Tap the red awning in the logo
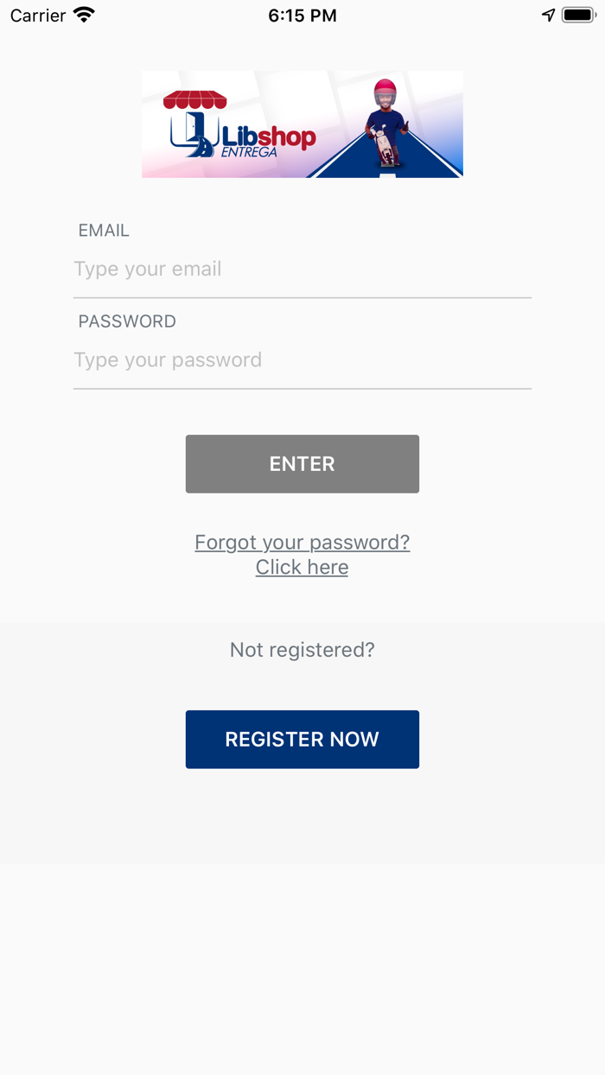This screenshot has width=605, height=1075. [x=194, y=100]
